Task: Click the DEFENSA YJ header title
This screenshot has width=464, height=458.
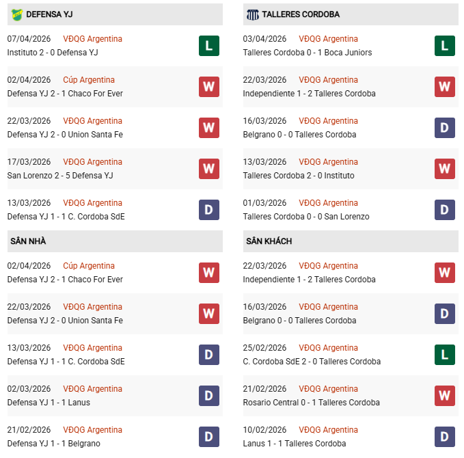Action: 50,14
